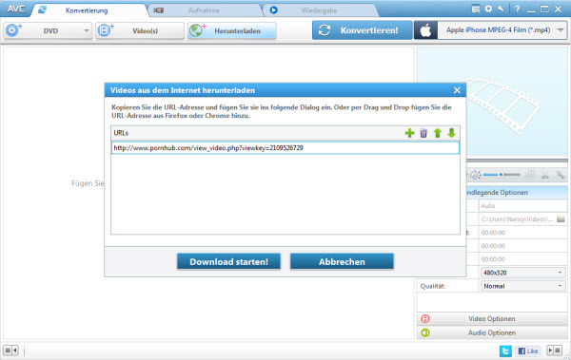
Task: Move URL down with green down arrow
Action: [451, 133]
